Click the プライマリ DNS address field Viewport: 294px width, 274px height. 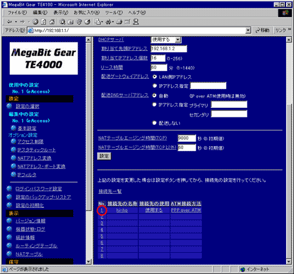coord(229,105)
